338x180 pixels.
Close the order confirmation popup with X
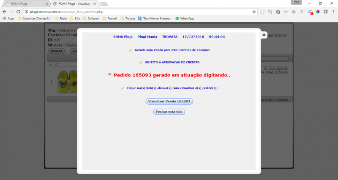pos(264,35)
